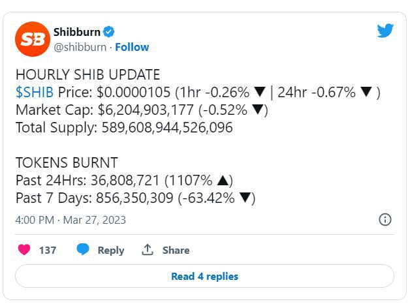
Task: Click the Market Cap line of tweet
Action: tap(142, 110)
